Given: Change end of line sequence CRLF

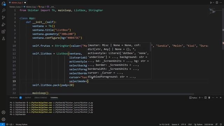Looking at the screenshot, I should [x=190, y=125].
